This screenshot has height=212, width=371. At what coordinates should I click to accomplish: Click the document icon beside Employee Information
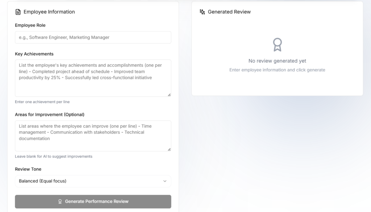18,12
